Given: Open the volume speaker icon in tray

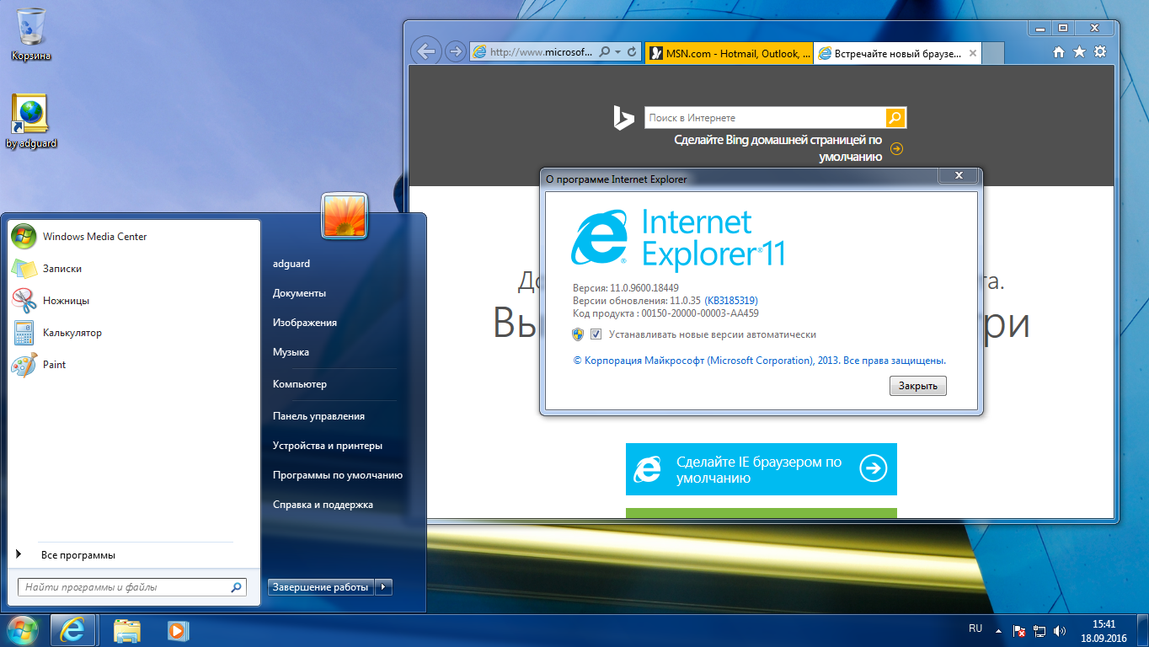Looking at the screenshot, I should (x=1060, y=630).
